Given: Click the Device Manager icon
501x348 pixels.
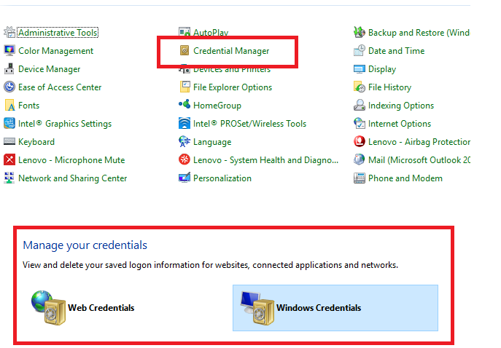Looking at the screenshot, I should [9, 68].
